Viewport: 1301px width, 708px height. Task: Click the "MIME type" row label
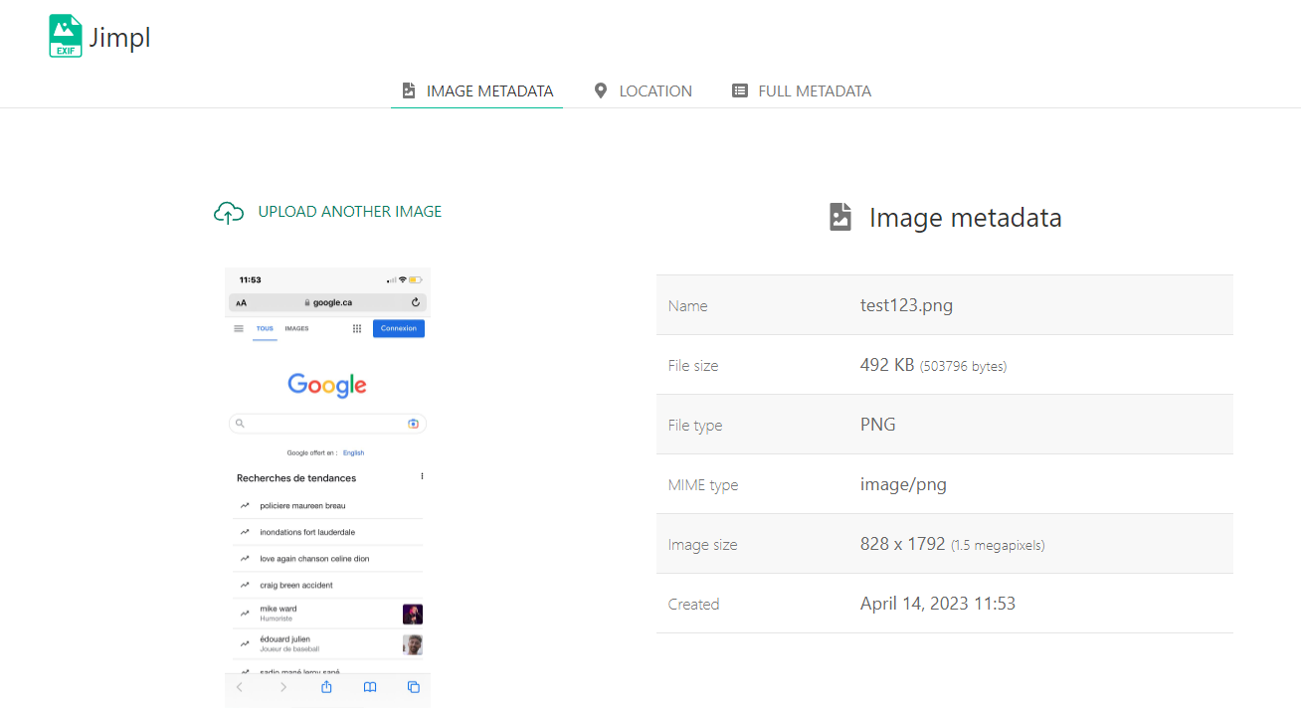coord(703,485)
